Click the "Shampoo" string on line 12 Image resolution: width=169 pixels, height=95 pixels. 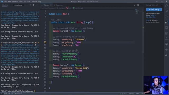pyautogui.click(x=80, y=40)
